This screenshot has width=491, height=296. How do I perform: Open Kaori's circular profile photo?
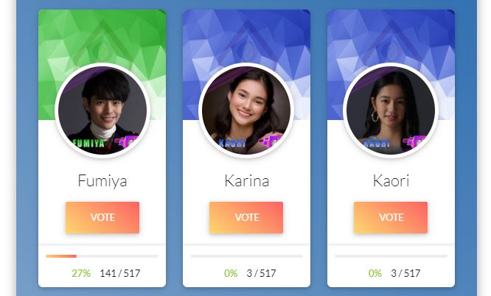(391, 110)
